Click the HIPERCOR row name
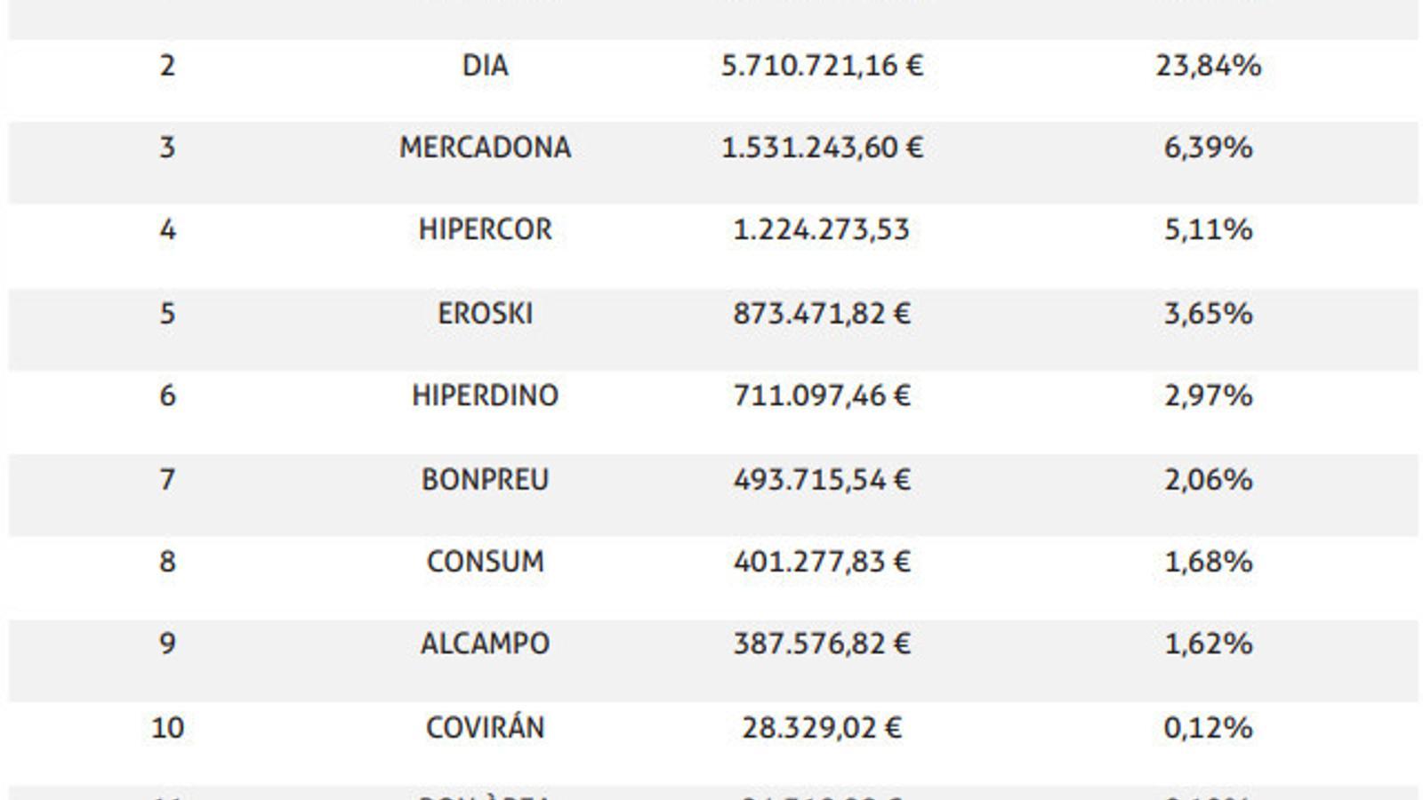This screenshot has height=800, width=1423. [x=485, y=230]
